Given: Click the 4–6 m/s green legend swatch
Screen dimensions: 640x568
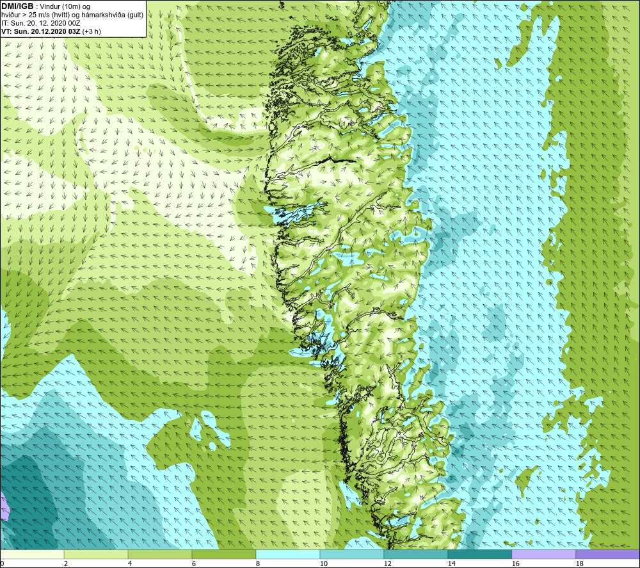Looking at the screenshot, I should pos(160,555).
